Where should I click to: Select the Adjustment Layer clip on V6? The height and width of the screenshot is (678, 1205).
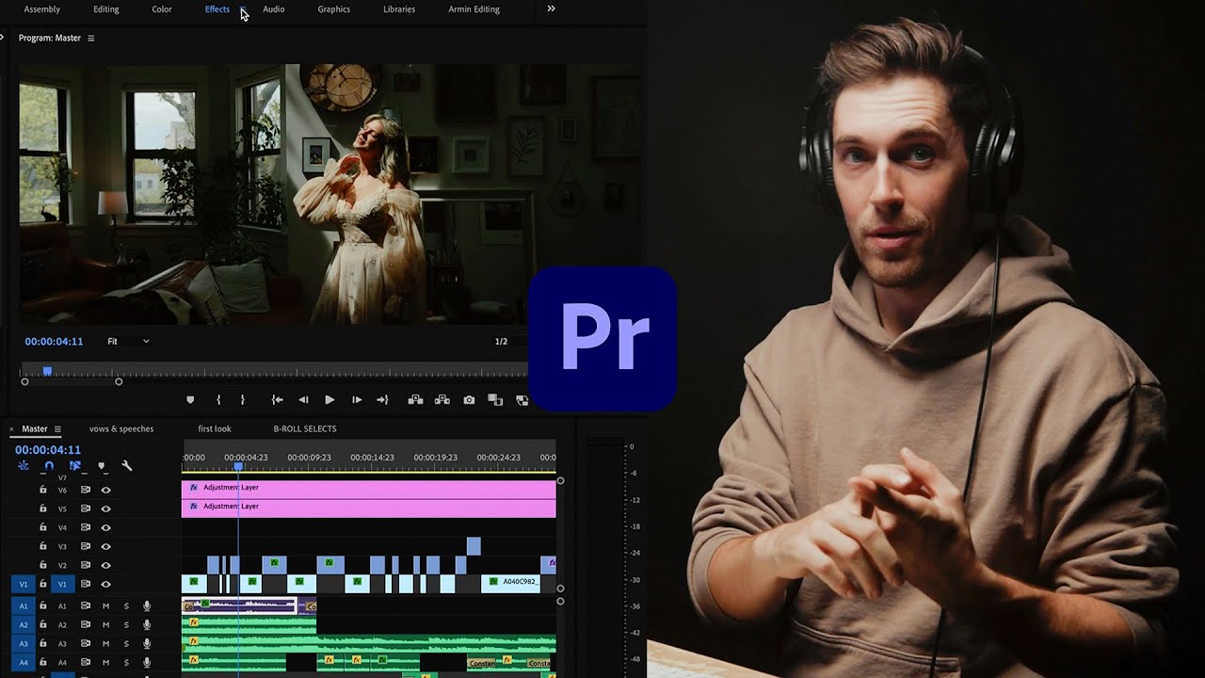pos(368,488)
